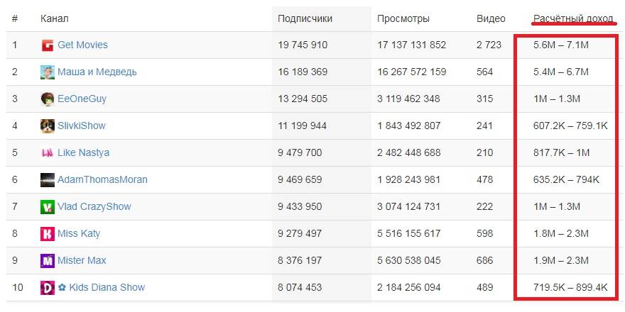This screenshot has height=312, width=625.
Task: Sort table by Подписчики column header
Action: point(305,18)
